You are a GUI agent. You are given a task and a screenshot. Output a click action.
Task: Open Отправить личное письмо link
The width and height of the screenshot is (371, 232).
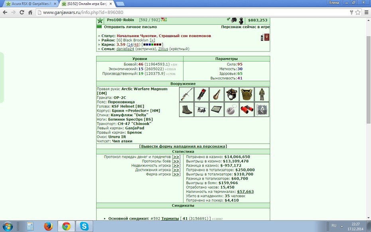(130, 27)
